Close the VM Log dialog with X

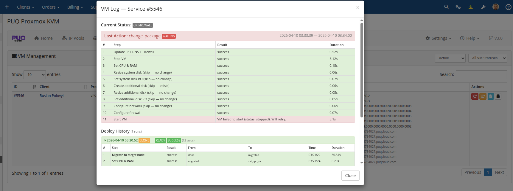[x=357, y=8]
